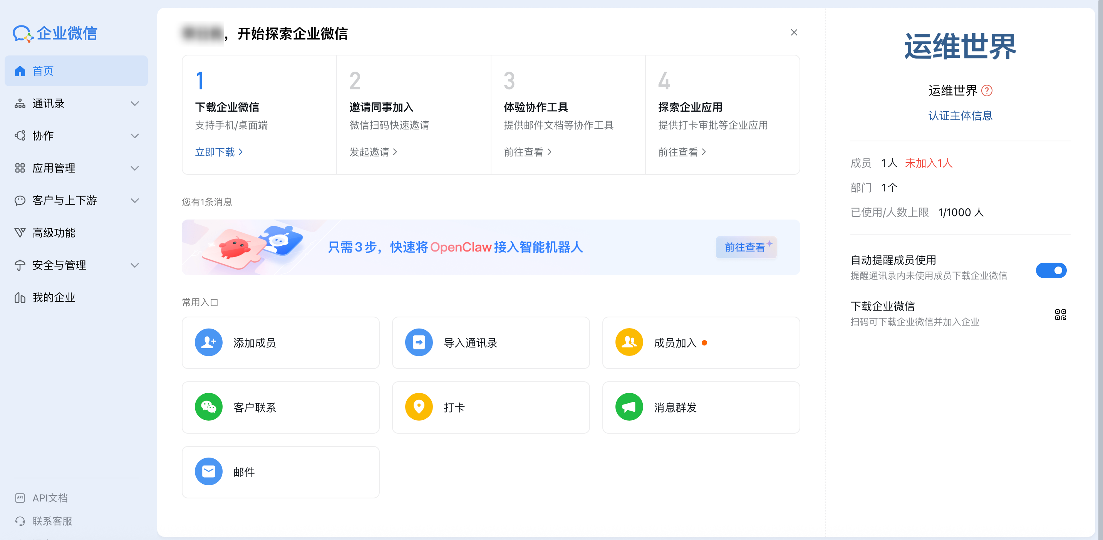Image resolution: width=1103 pixels, height=540 pixels.
Task: Click the 打卡 location pin icon
Action: coord(418,407)
